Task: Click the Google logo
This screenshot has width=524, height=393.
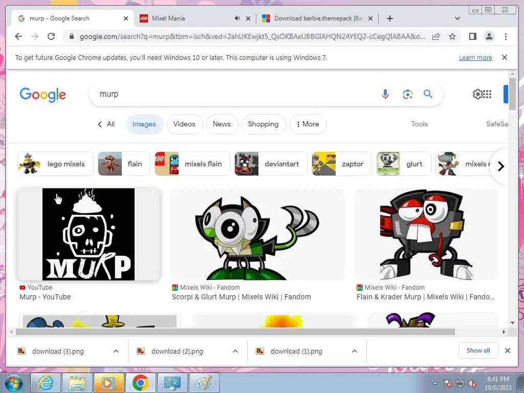Action: click(x=43, y=95)
